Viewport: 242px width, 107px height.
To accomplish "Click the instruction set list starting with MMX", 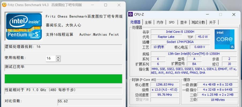I will coord(194,71).
